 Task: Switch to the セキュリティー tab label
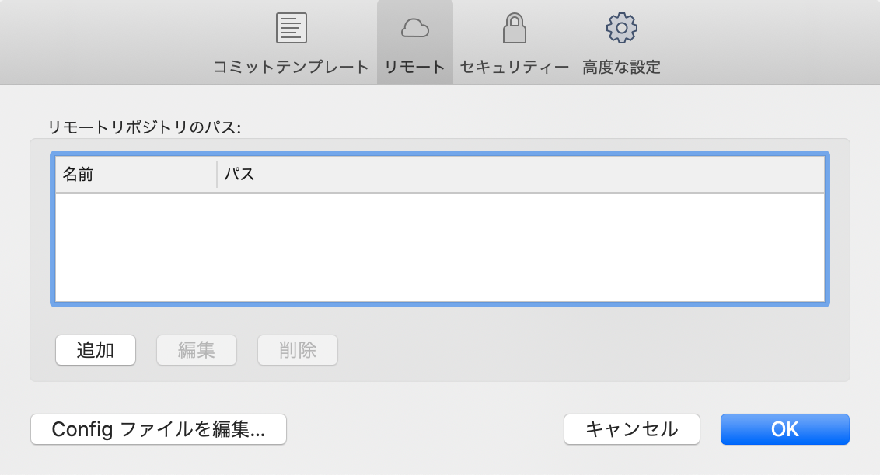click(x=514, y=68)
